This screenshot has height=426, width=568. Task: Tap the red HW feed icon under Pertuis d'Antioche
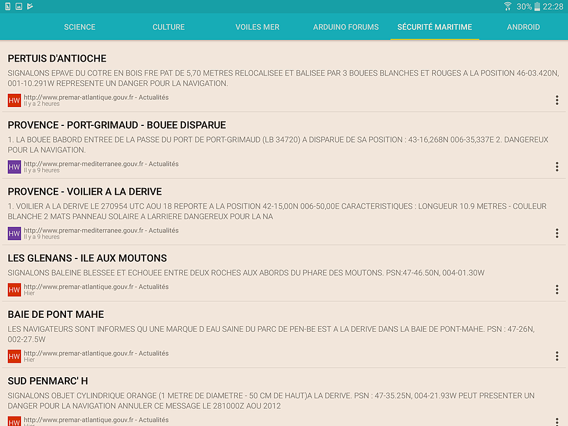pyautogui.click(x=14, y=100)
